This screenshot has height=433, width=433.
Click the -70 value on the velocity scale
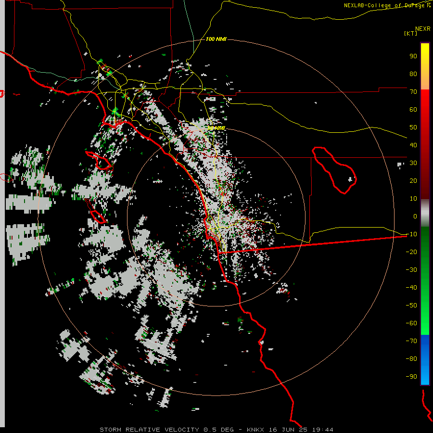[411, 341]
